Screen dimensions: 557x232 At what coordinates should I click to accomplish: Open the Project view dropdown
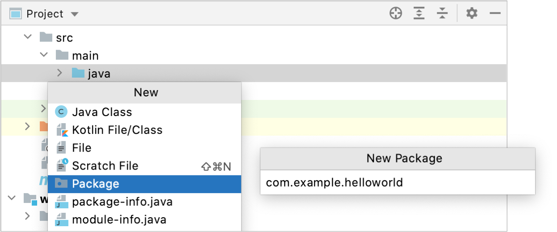point(75,14)
